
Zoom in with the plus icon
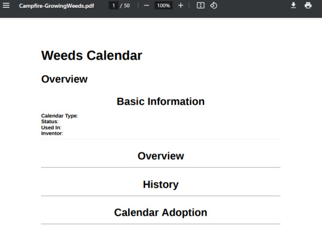(181, 5)
